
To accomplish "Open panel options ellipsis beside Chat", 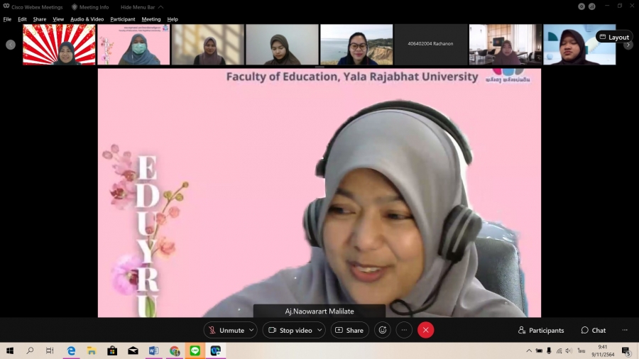I will click(625, 330).
